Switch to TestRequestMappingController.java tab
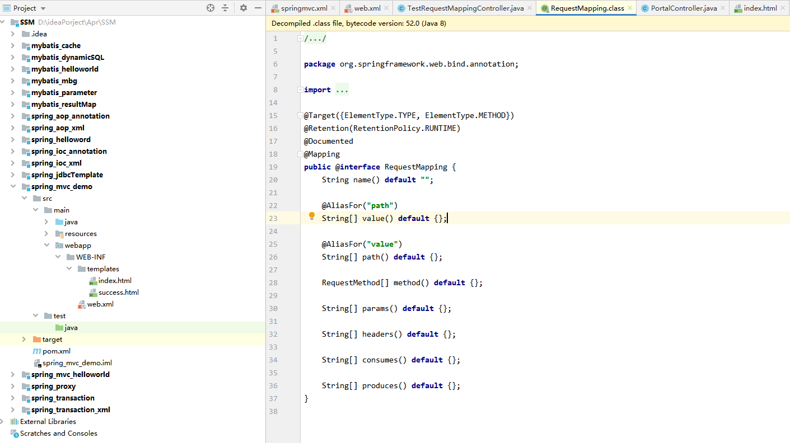 (465, 8)
